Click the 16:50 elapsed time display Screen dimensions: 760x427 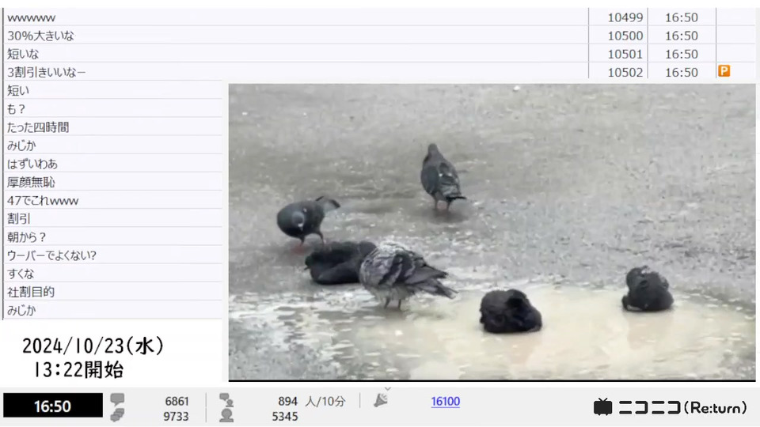(x=53, y=406)
